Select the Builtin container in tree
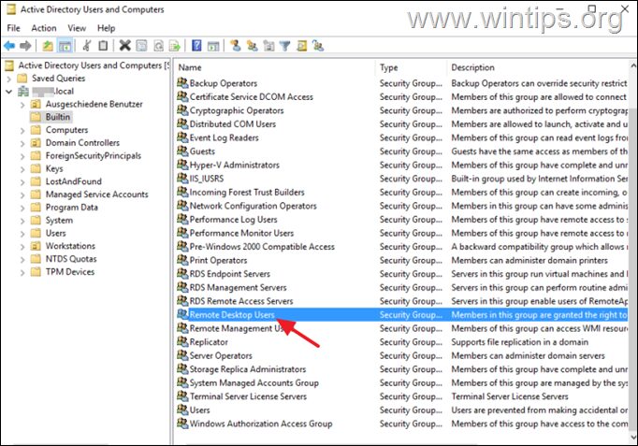Viewport: 638px width, 446px height. click(58, 117)
